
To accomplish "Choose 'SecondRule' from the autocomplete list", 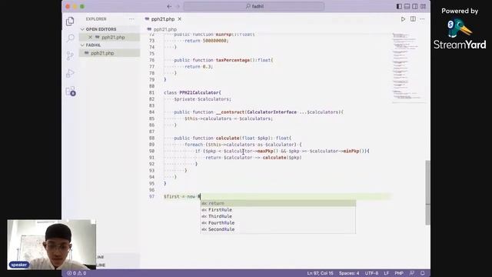I will 278,229.
